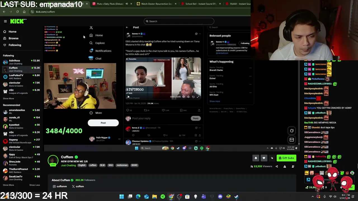This screenshot has height=201, width=358.
Task: Open the Kick hamburger sidebar menu
Action: pyautogui.click(x=5, y=21)
